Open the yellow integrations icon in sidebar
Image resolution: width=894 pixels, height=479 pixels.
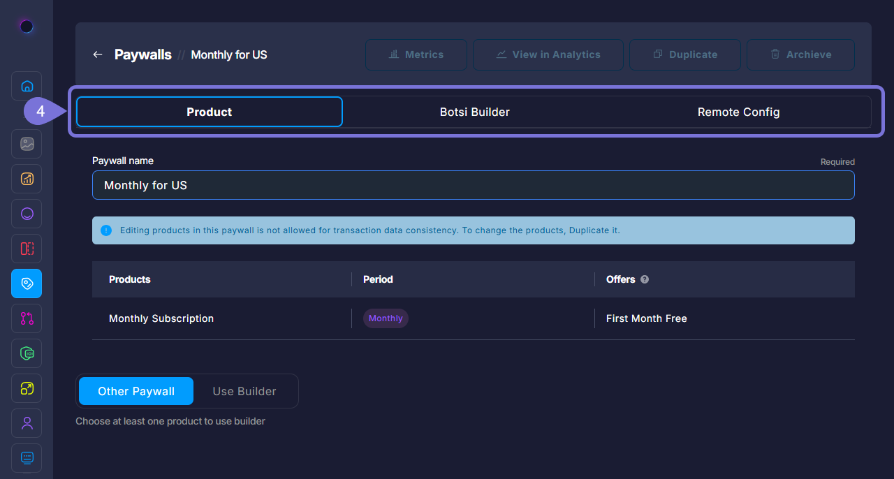click(x=26, y=388)
